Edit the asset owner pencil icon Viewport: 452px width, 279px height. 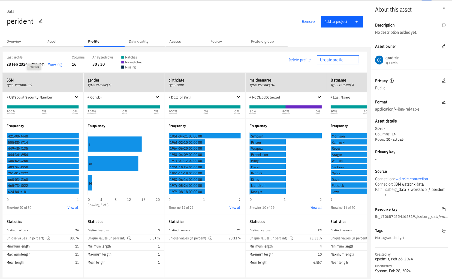pyautogui.click(x=444, y=46)
